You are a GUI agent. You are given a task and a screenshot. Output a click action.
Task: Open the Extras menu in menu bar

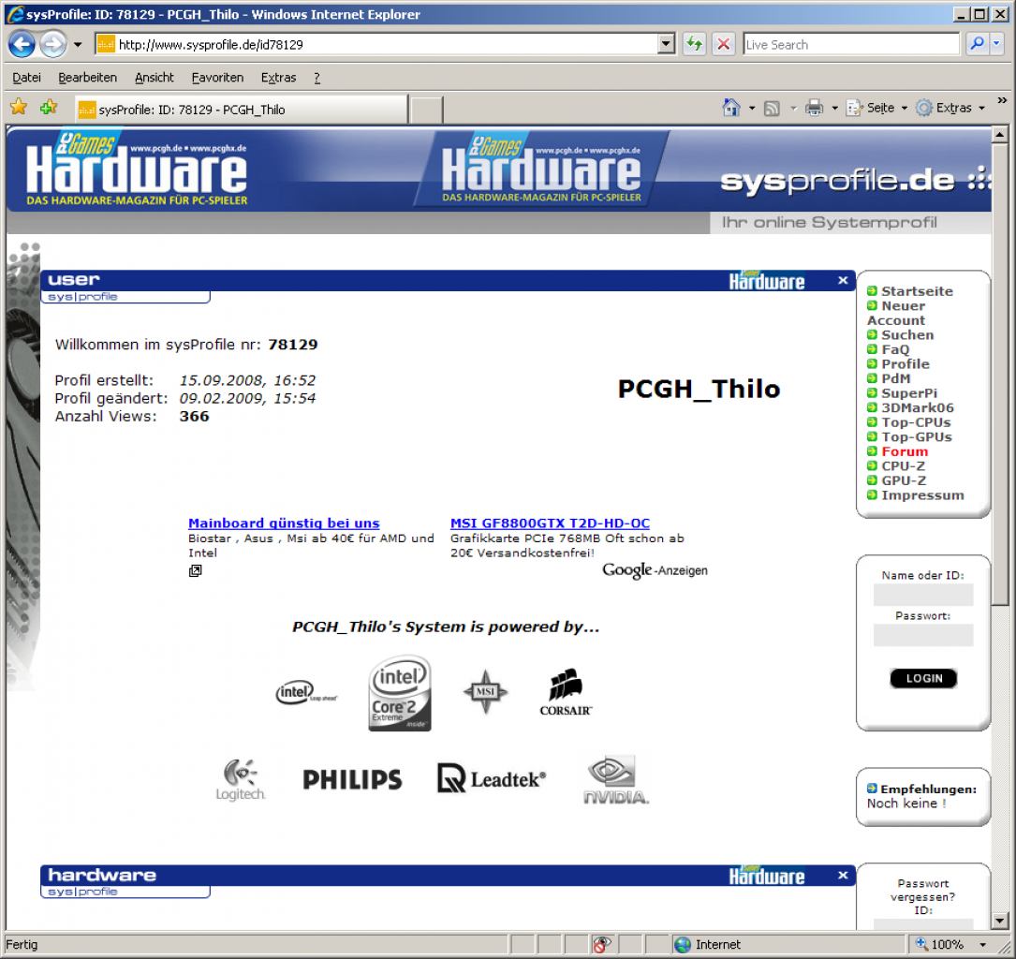(279, 78)
